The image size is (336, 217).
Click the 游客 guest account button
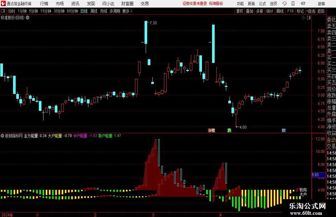tap(321, 4)
